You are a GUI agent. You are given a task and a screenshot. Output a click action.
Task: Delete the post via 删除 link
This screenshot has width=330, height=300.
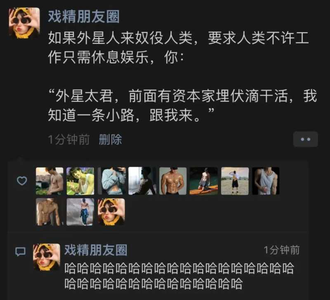(110, 139)
